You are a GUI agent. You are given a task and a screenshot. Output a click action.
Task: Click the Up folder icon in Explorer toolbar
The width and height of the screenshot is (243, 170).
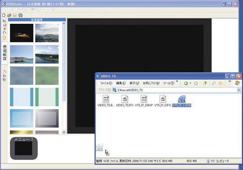tap(205, 83)
